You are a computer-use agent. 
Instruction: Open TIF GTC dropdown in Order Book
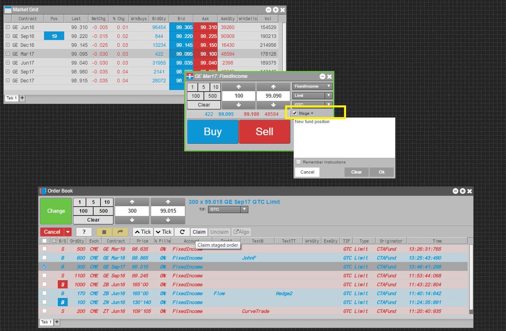pos(228,209)
